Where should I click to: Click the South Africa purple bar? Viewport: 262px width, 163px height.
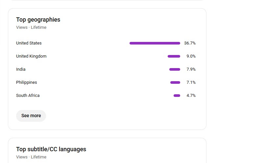pos(177,96)
